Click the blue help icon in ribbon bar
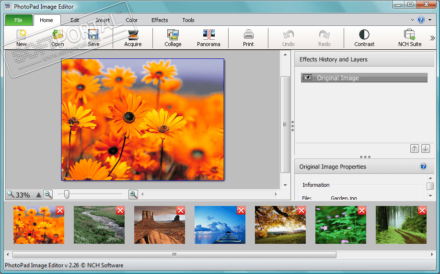The height and width of the screenshot is (274, 440). pos(421,20)
